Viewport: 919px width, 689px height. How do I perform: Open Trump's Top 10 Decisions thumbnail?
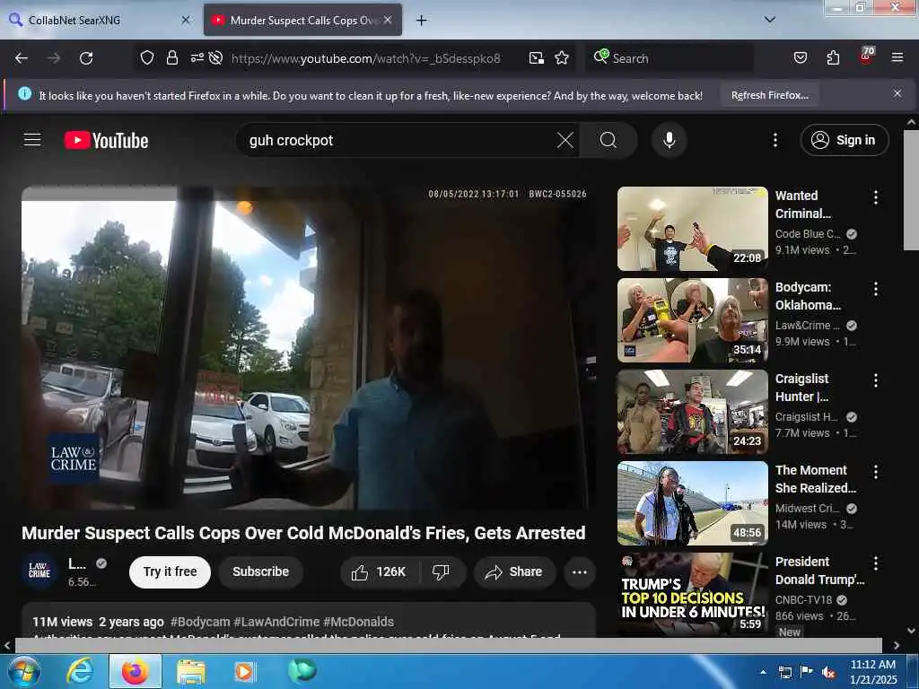click(x=692, y=594)
